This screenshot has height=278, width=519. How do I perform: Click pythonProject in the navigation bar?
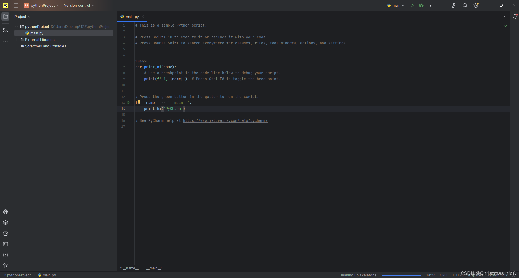pos(17,275)
